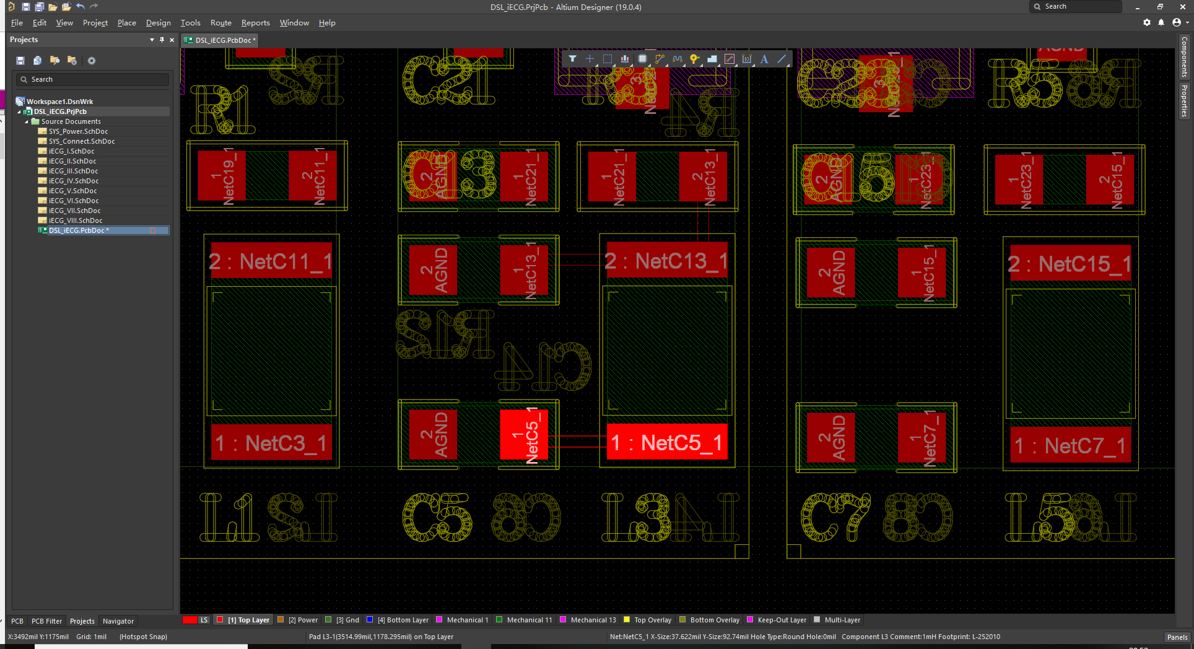Image resolution: width=1194 pixels, height=649 pixels.
Task: Select the differential pair routing tool
Action: pyautogui.click(x=678, y=59)
